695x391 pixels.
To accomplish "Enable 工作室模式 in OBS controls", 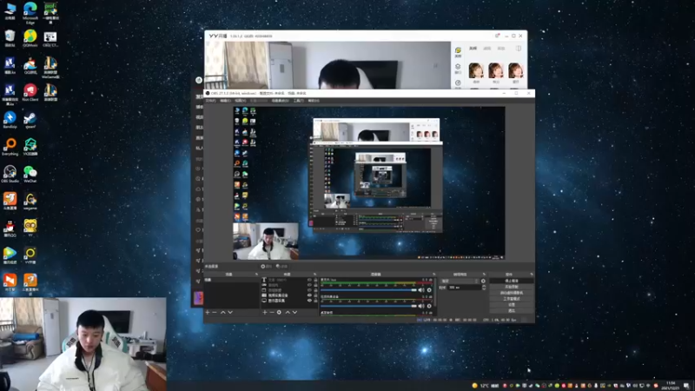I will click(x=512, y=299).
